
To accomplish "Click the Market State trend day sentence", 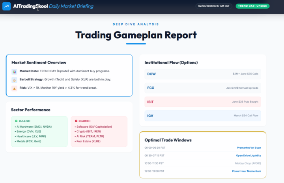I will [65, 71].
